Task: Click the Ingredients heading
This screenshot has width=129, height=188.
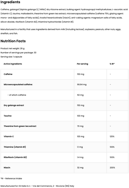Action: coord(10,2)
